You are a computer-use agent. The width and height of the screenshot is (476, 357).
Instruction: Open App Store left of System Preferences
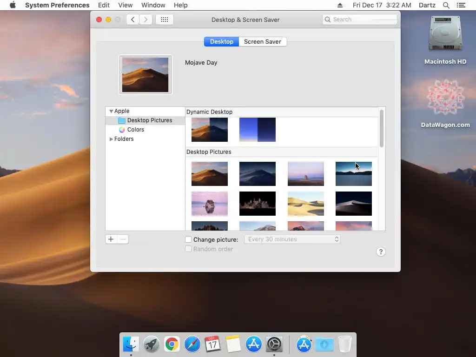(x=254, y=344)
